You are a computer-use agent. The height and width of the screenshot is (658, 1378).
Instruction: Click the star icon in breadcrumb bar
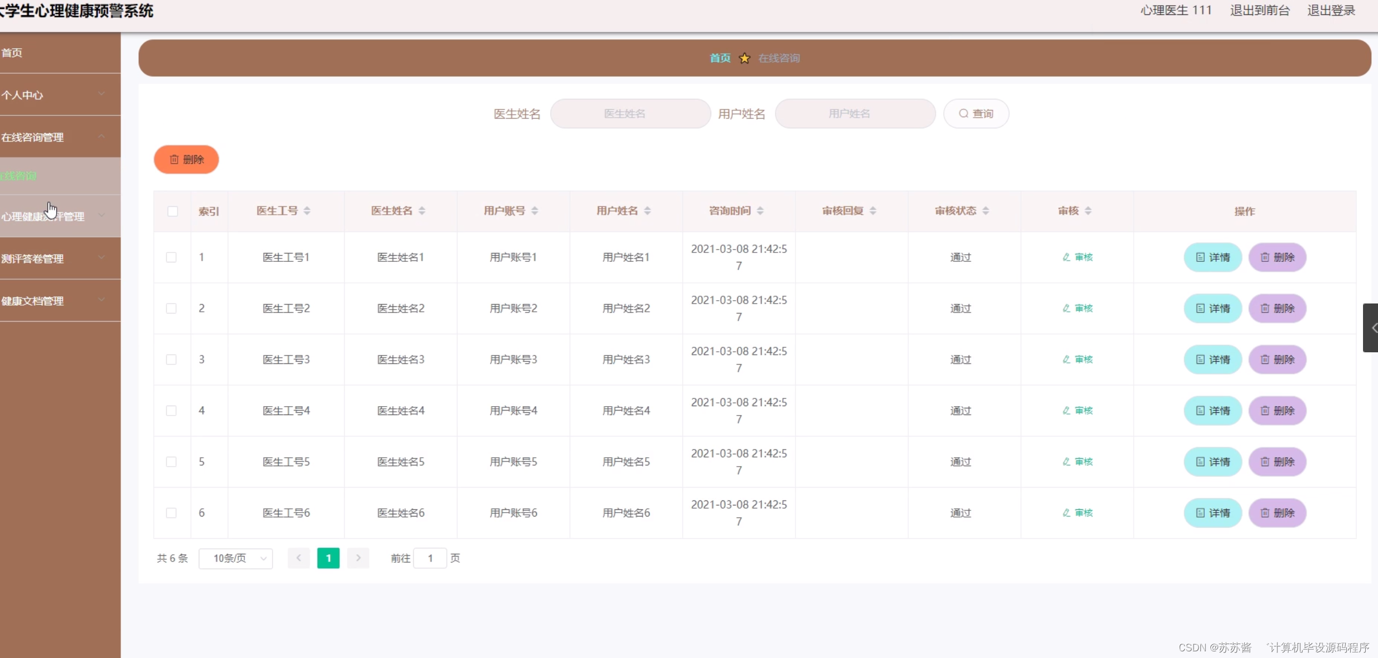pyautogui.click(x=745, y=58)
